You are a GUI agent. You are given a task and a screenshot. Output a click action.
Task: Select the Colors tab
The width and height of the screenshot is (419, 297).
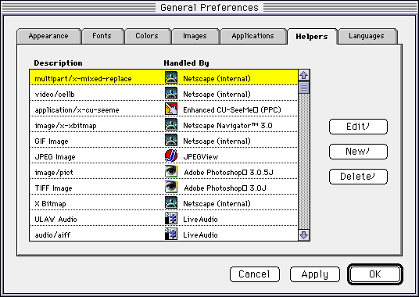(147, 36)
